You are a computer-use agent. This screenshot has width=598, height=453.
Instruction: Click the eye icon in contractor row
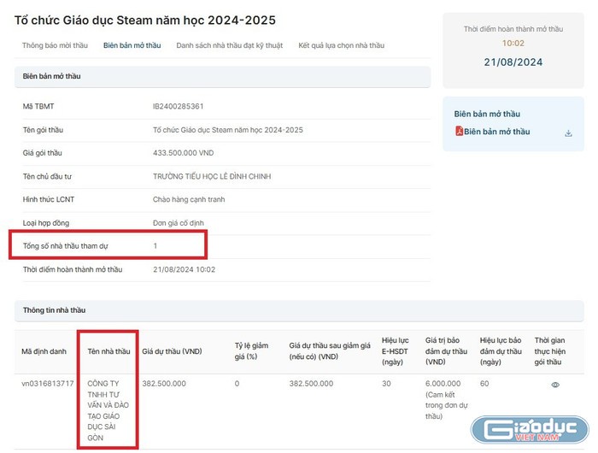pyautogui.click(x=555, y=385)
